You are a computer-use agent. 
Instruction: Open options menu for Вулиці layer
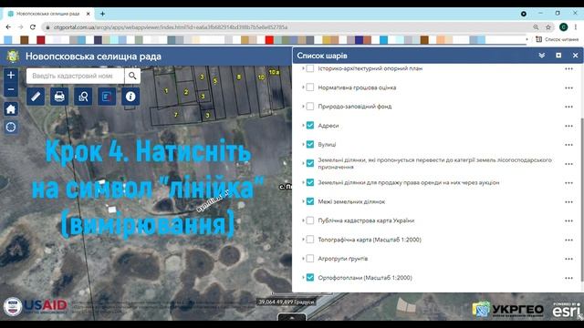tap(568, 145)
